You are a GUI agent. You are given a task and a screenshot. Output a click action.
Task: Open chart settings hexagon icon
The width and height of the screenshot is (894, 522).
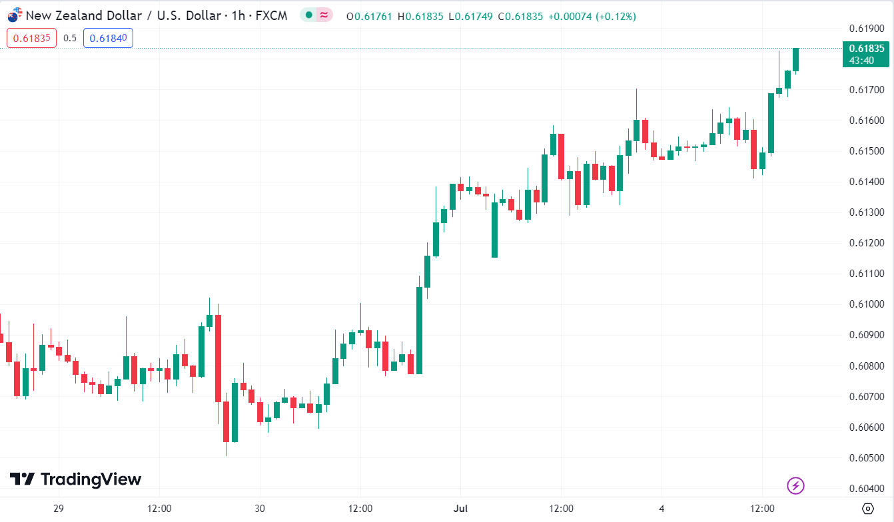pos(867,509)
